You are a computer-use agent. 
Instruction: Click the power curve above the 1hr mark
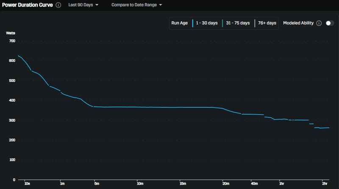[x=280, y=119]
